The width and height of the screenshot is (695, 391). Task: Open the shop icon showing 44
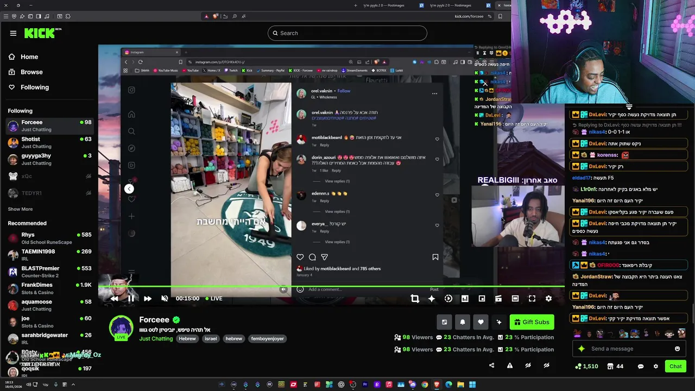point(615,367)
